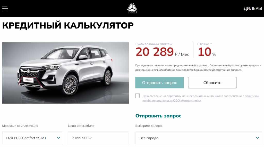This screenshot has width=264, height=147.
Task: Click the white U70 PRO car image
Action: coord(65,73)
